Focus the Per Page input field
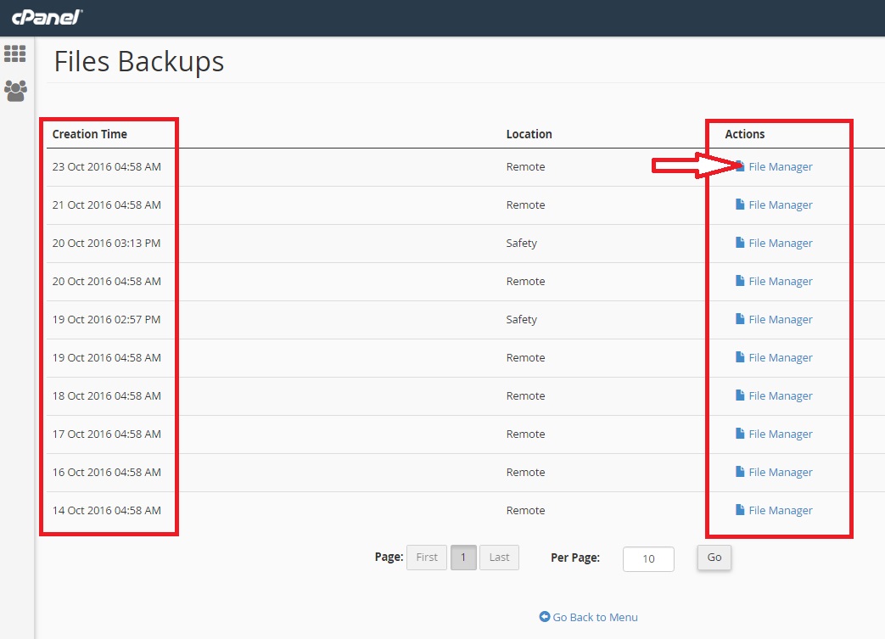The height and width of the screenshot is (639, 885). [648, 559]
